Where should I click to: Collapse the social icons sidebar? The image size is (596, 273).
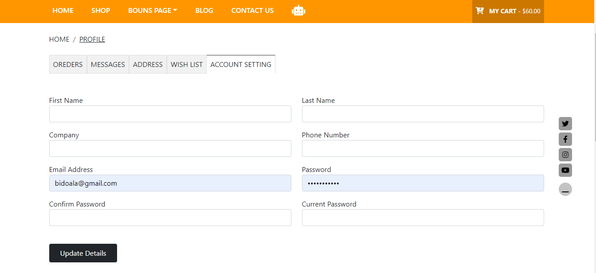565,190
